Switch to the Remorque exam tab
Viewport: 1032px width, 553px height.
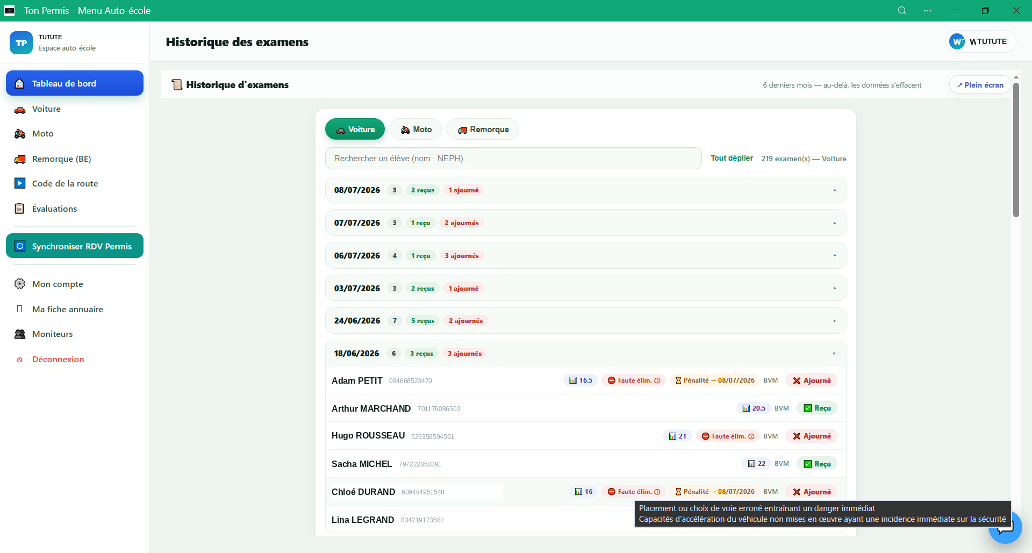click(483, 129)
